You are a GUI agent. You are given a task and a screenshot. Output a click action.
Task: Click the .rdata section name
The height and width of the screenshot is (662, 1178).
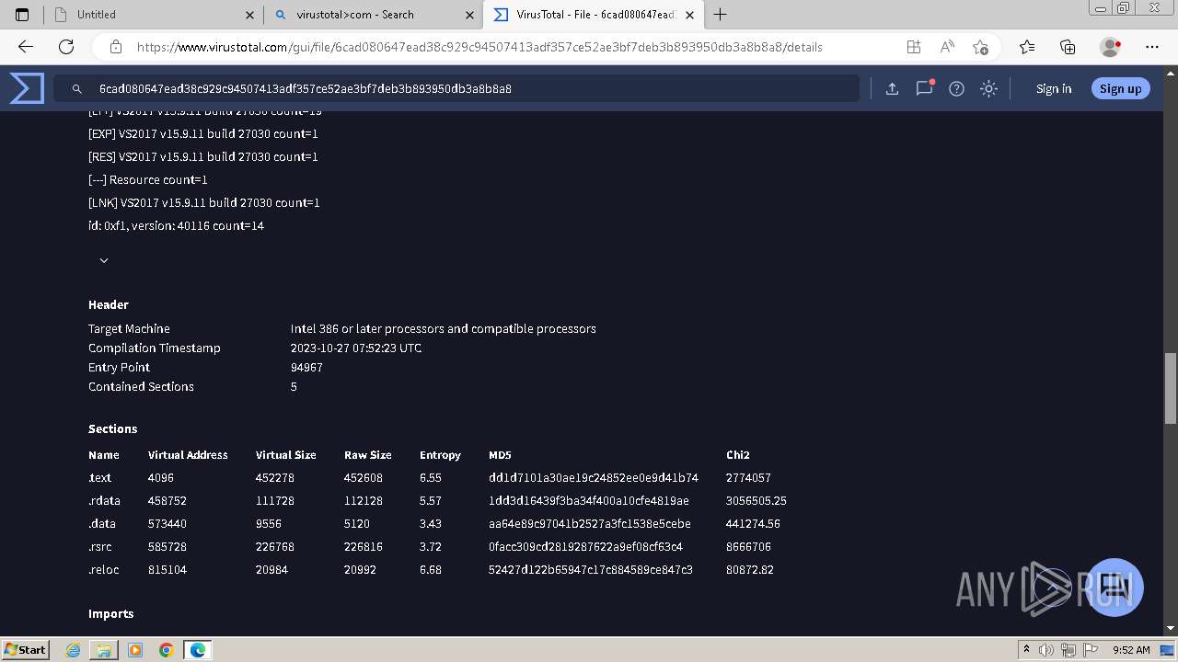pyautogui.click(x=104, y=501)
